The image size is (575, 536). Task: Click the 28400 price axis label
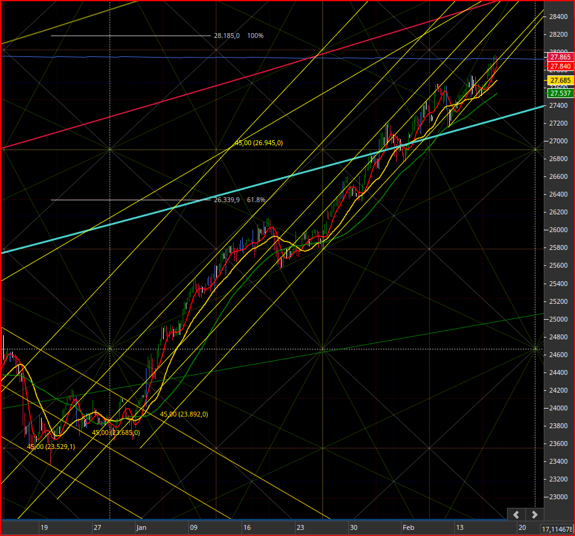558,17
